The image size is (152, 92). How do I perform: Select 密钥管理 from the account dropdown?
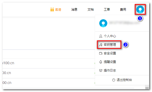[x=110, y=45]
